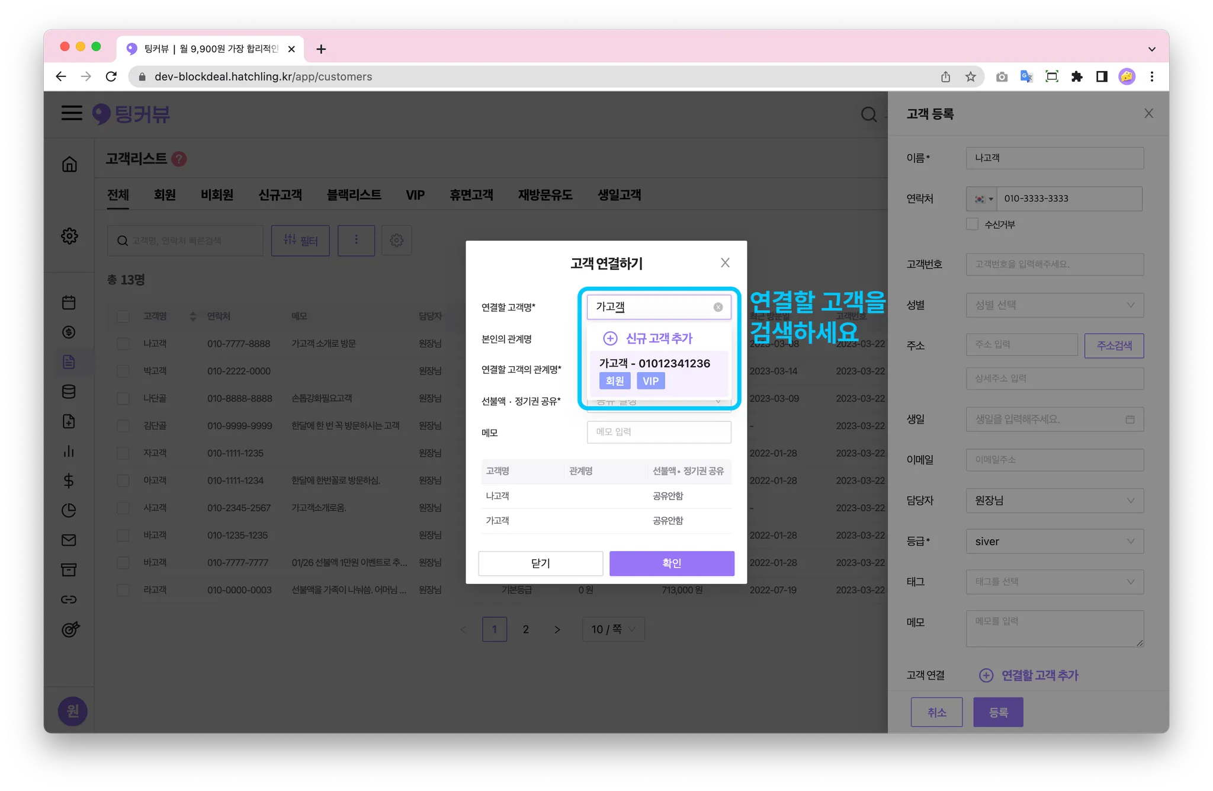This screenshot has width=1213, height=791.
Task: Switch to the VIP tab
Action: pyautogui.click(x=415, y=195)
